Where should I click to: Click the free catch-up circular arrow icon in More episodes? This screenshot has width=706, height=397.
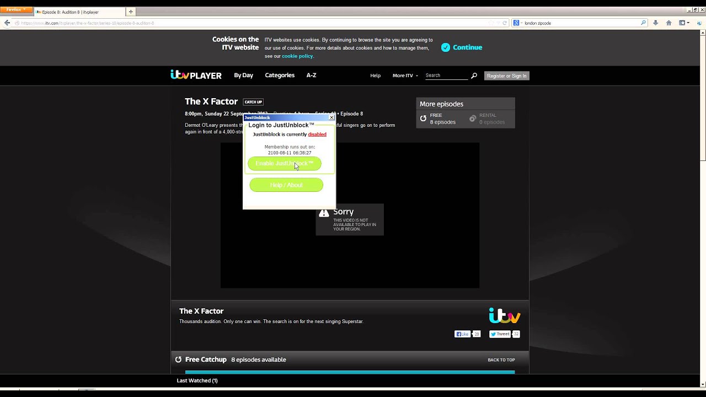[424, 119]
